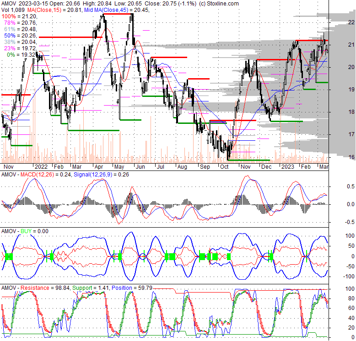Click the price axis label '19'
Viewport: 356px width, 341px height.
coord(351,90)
